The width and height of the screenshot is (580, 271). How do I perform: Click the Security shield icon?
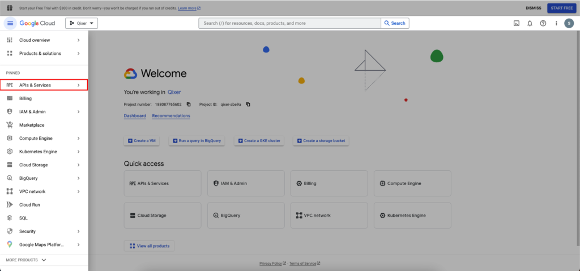click(x=10, y=231)
